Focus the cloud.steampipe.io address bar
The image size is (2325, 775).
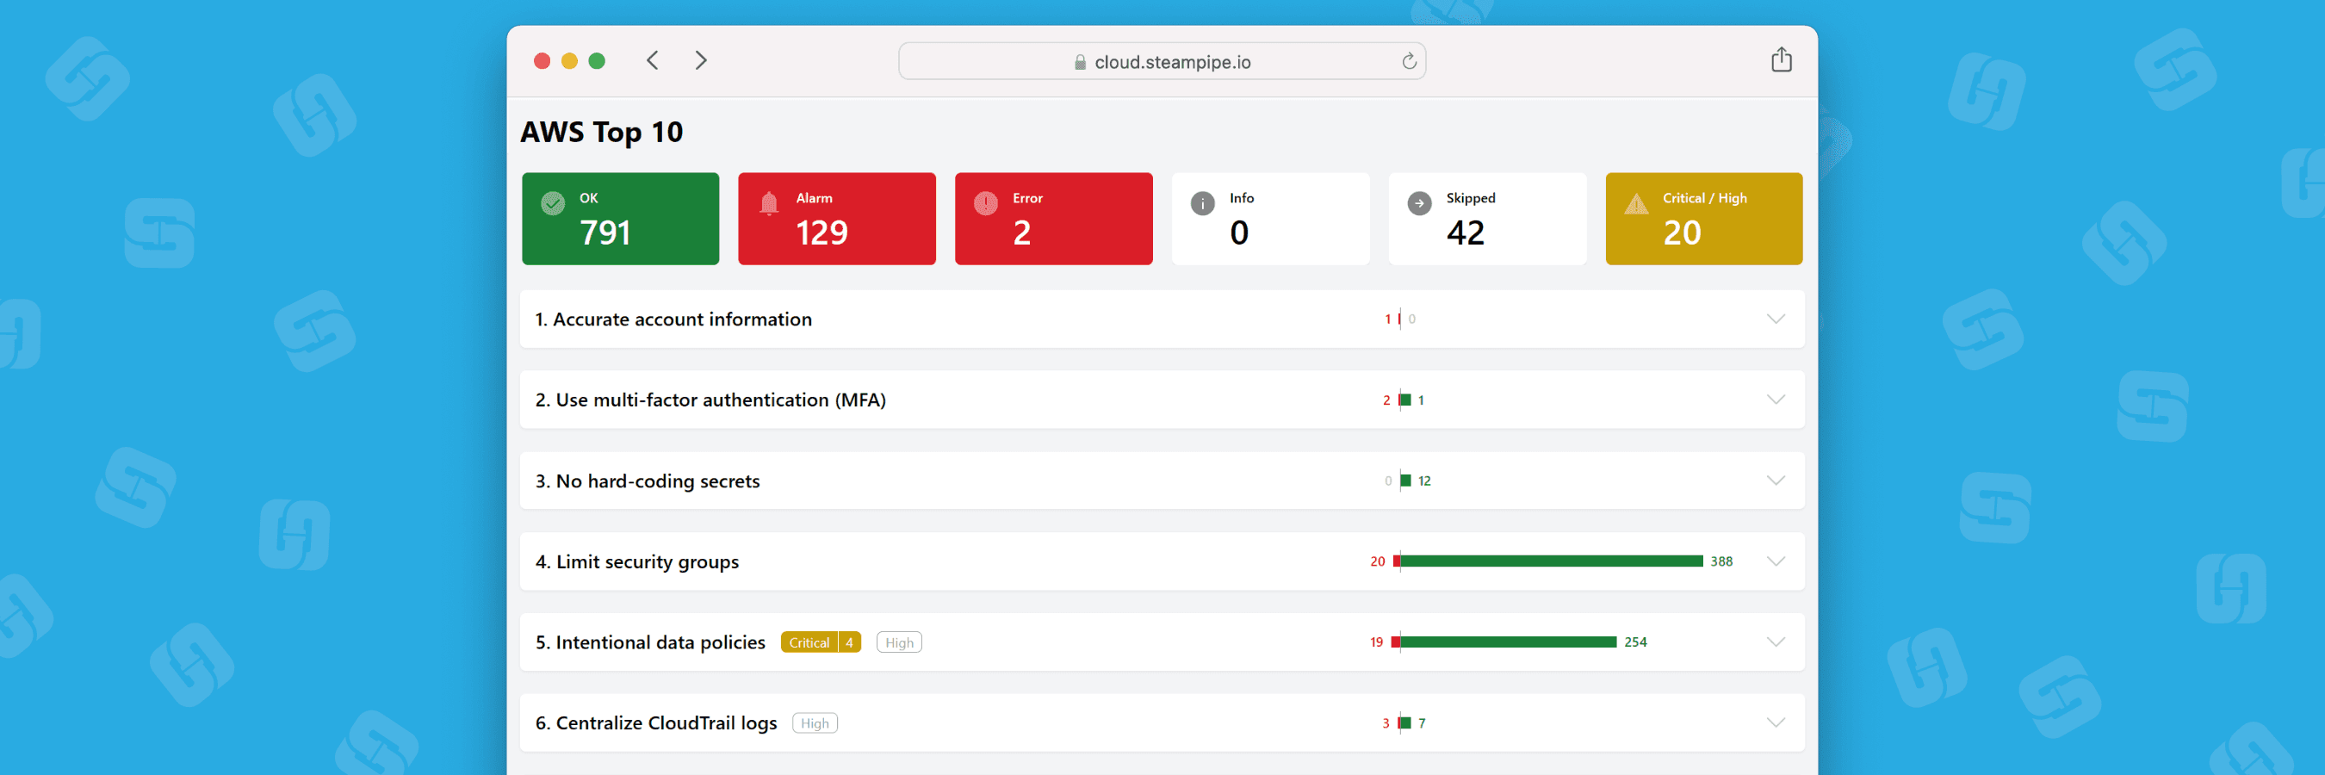click(1162, 61)
